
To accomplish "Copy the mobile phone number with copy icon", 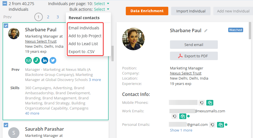I will click(x=209, y=103).
